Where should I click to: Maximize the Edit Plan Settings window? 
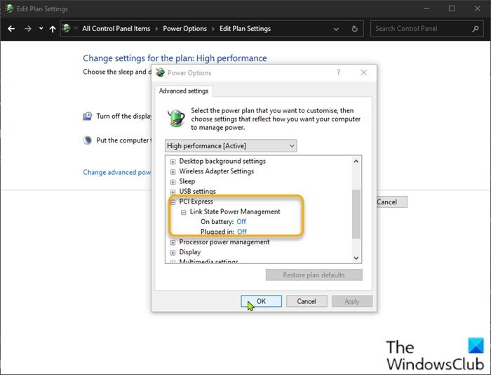tap(452, 8)
